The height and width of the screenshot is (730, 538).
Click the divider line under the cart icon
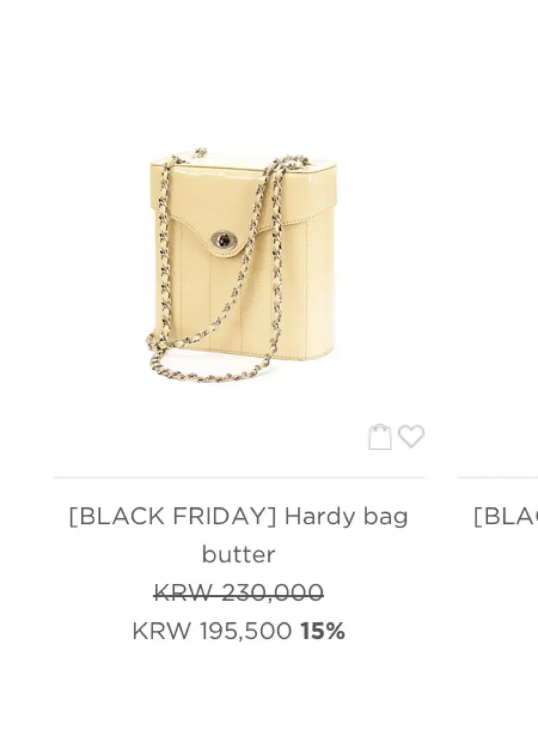coord(239,478)
